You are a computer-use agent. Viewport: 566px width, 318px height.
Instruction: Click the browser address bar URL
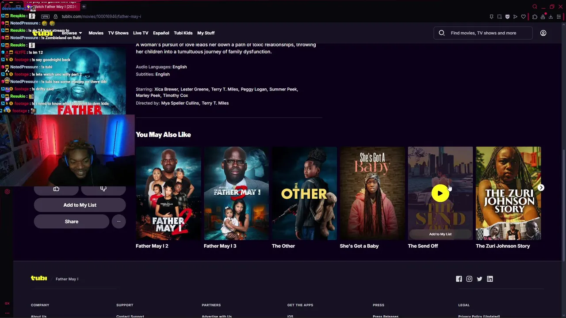tap(101, 16)
